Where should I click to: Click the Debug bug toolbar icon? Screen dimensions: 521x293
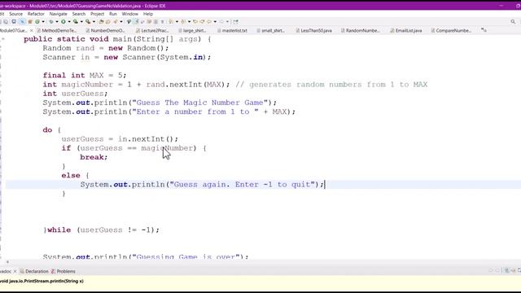(50, 22)
